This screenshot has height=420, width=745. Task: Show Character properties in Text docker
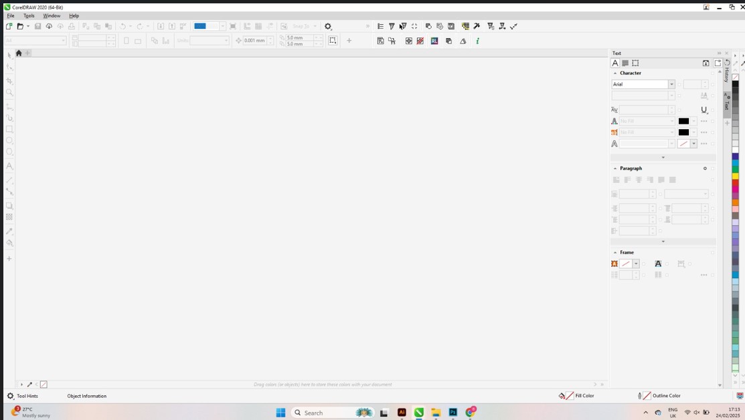[x=615, y=63]
